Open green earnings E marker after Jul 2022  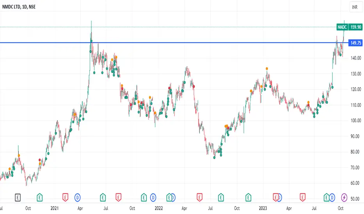[x=221, y=198]
